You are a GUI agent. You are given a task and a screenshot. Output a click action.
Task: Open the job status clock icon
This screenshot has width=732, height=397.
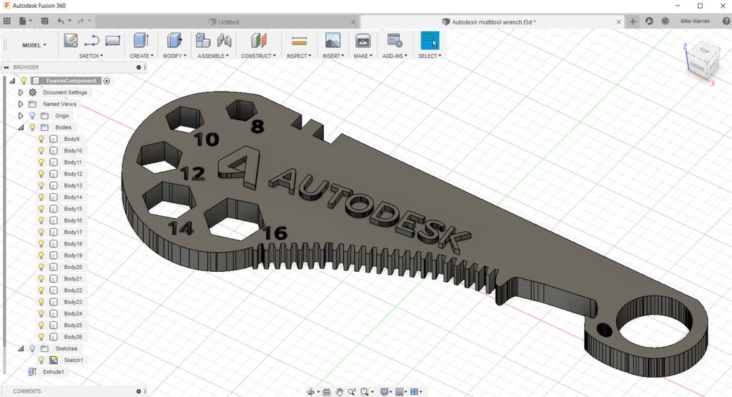[x=666, y=21]
